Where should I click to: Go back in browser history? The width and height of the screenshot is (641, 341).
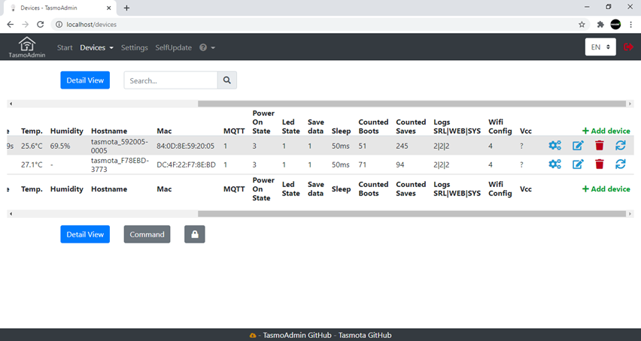click(x=11, y=25)
